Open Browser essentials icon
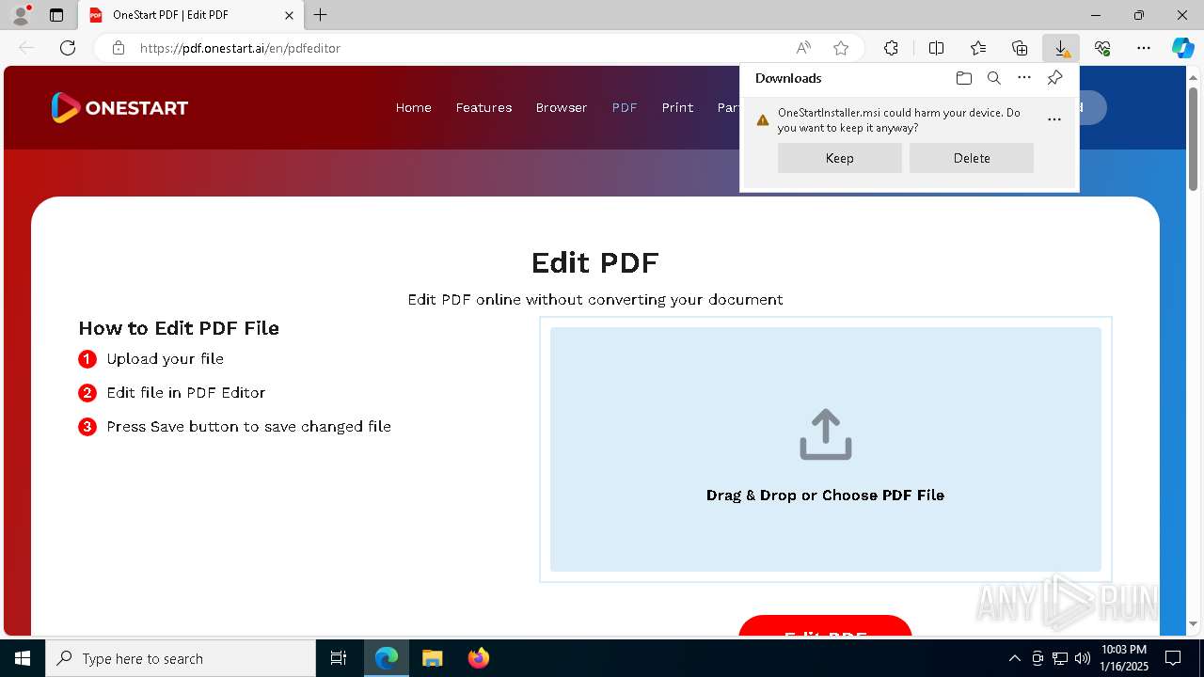Image resolution: width=1204 pixels, height=677 pixels. click(x=1102, y=48)
